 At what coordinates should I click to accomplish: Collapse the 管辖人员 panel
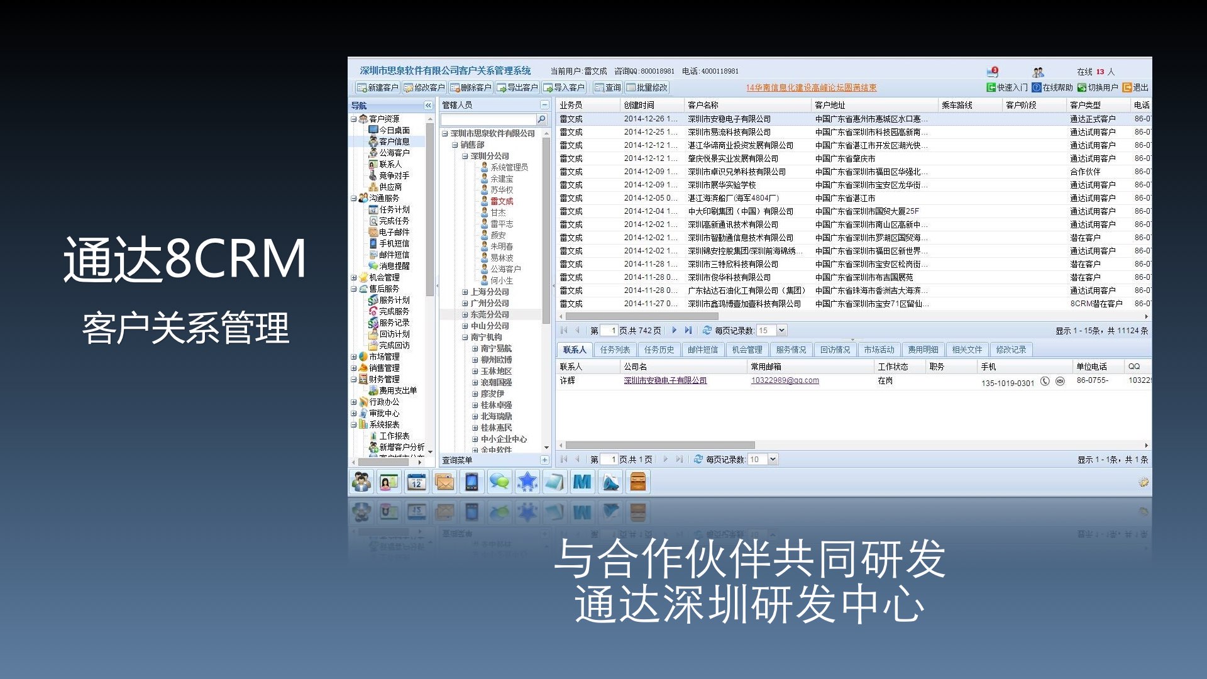point(544,105)
